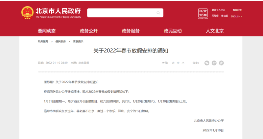Click the national emblem logo
The image size is (263, 139).
pyautogui.click(x=27, y=13)
